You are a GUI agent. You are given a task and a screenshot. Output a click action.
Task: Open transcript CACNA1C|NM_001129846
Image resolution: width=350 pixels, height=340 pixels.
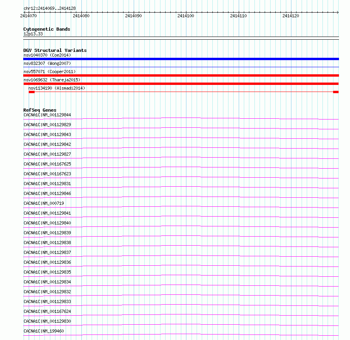tap(47, 193)
